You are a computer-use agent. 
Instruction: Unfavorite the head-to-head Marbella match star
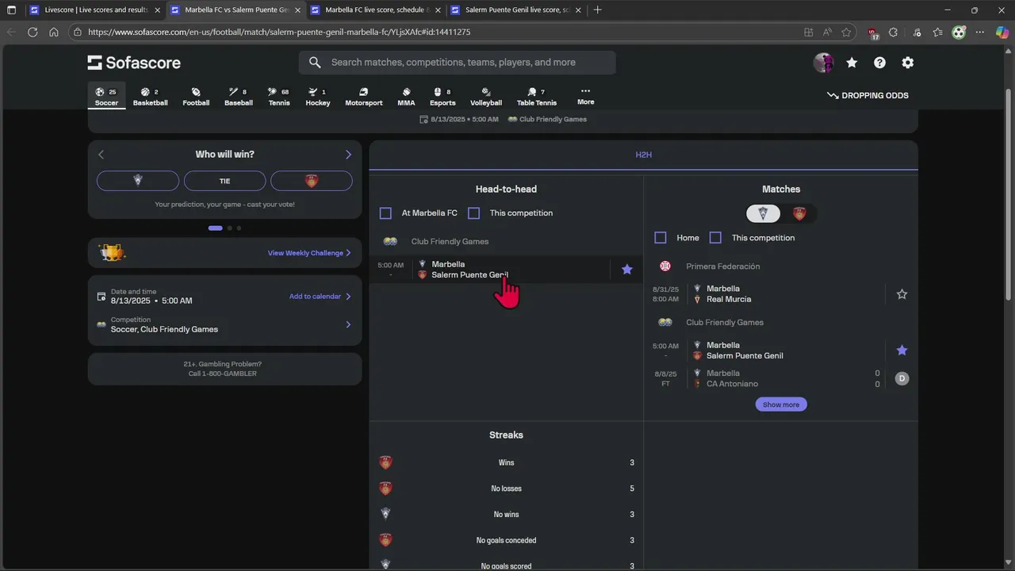[627, 270]
